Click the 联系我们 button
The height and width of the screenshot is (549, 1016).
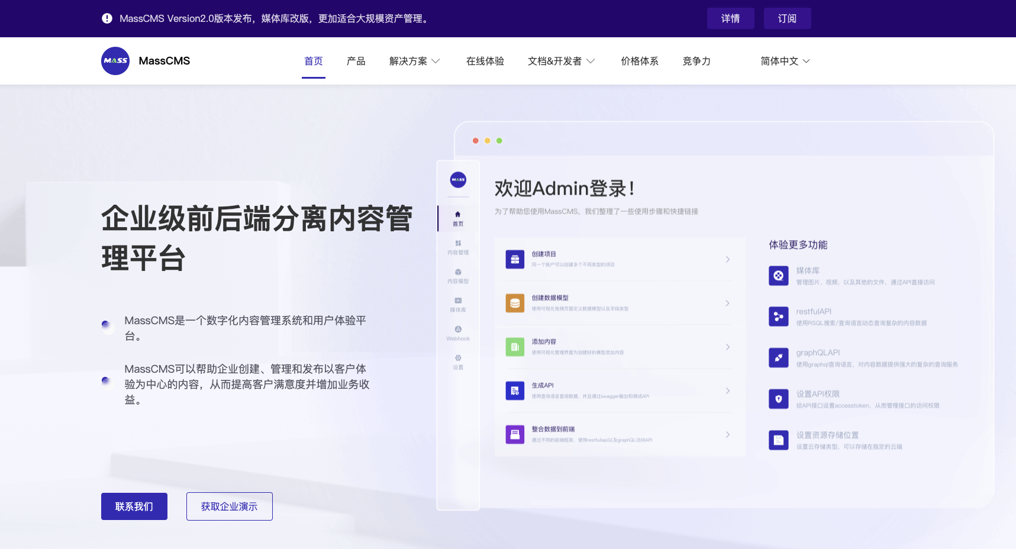pos(134,506)
